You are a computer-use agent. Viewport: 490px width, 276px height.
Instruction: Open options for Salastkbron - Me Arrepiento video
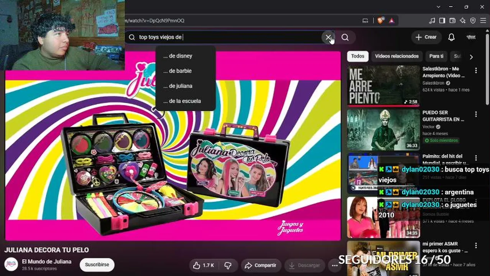click(476, 71)
